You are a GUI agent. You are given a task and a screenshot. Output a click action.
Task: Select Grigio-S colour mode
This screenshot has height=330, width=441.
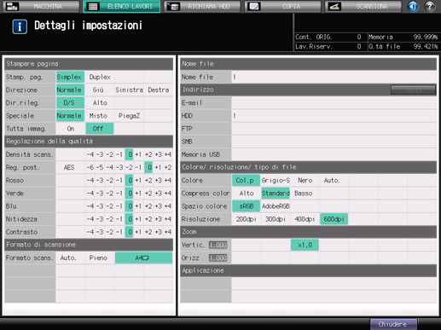[x=276, y=181]
